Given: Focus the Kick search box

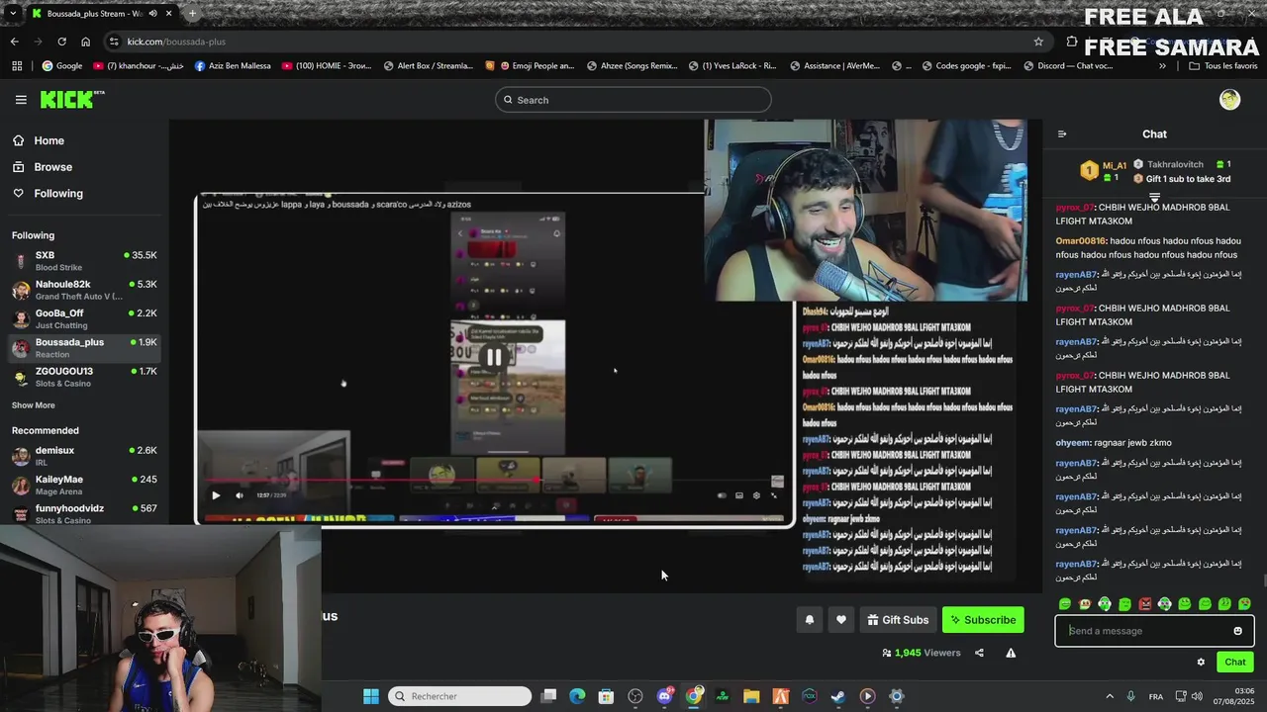Looking at the screenshot, I should pyautogui.click(x=633, y=100).
